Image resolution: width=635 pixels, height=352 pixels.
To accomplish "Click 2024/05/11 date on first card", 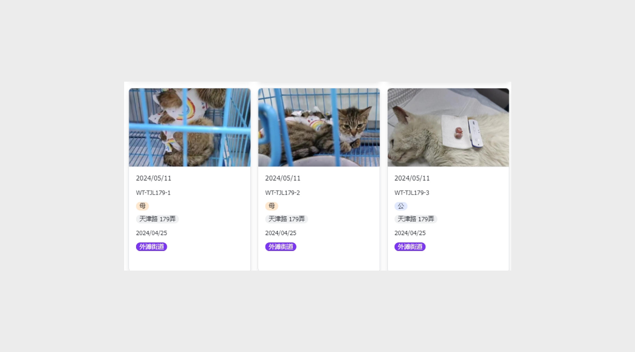I will pyautogui.click(x=154, y=178).
